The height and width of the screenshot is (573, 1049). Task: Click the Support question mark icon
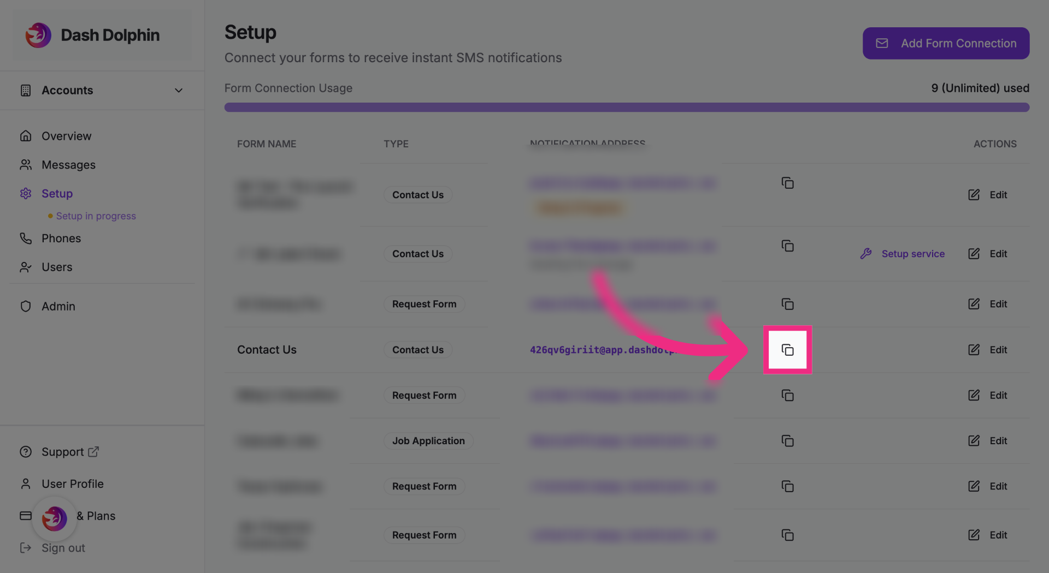[26, 452]
